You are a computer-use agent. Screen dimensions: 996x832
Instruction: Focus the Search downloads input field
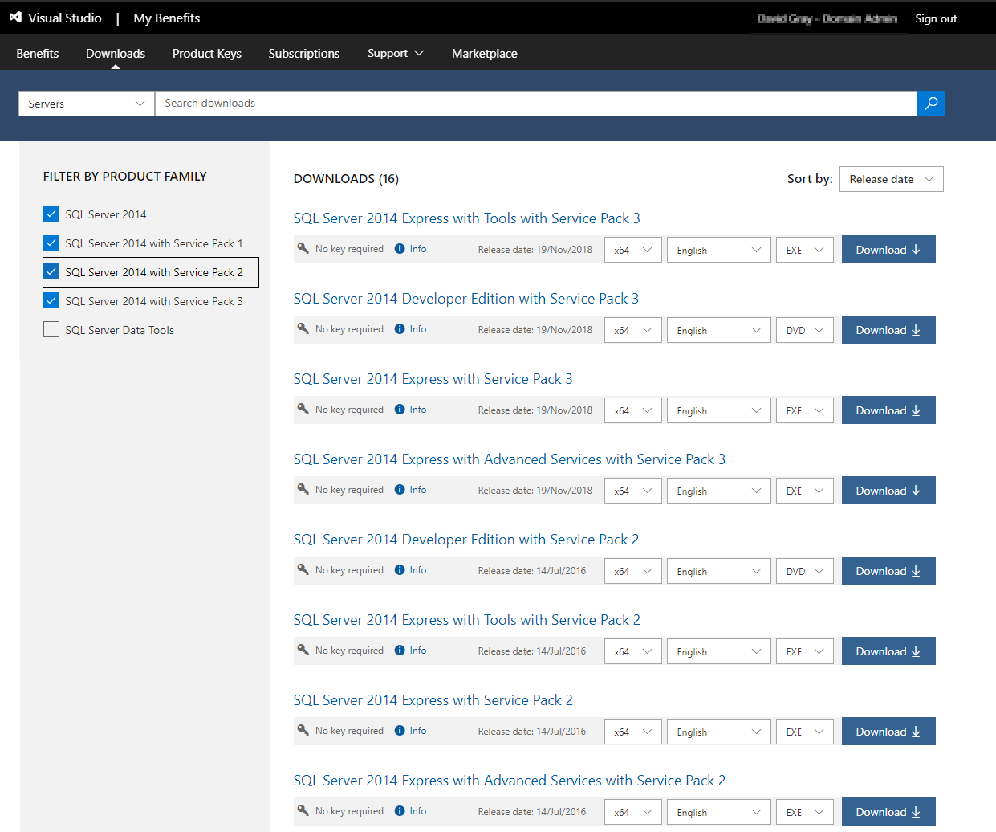click(536, 104)
